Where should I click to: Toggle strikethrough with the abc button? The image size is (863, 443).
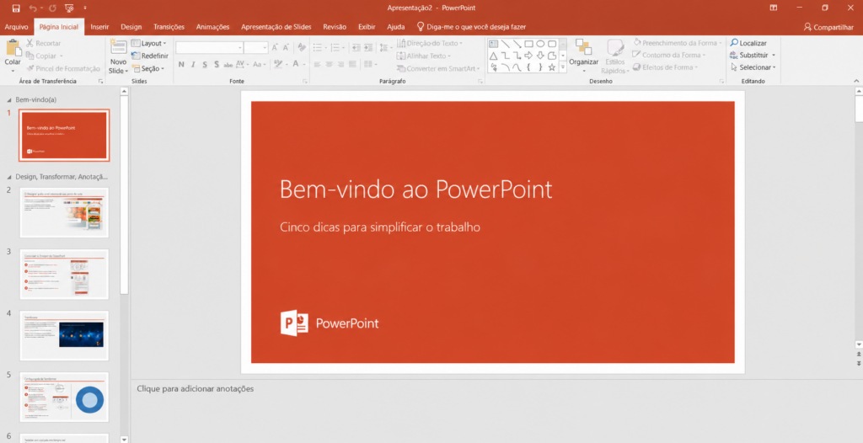pos(228,64)
